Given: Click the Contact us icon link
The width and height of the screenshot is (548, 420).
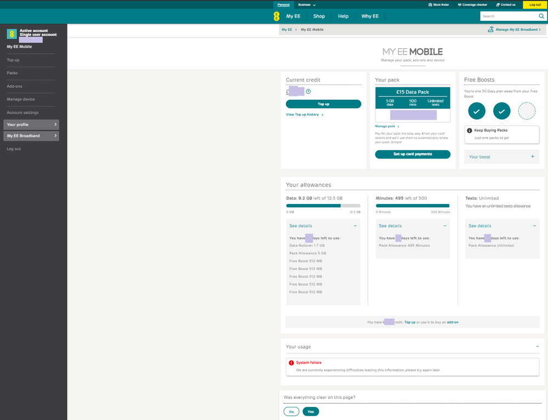Looking at the screenshot, I should [498, 4].
